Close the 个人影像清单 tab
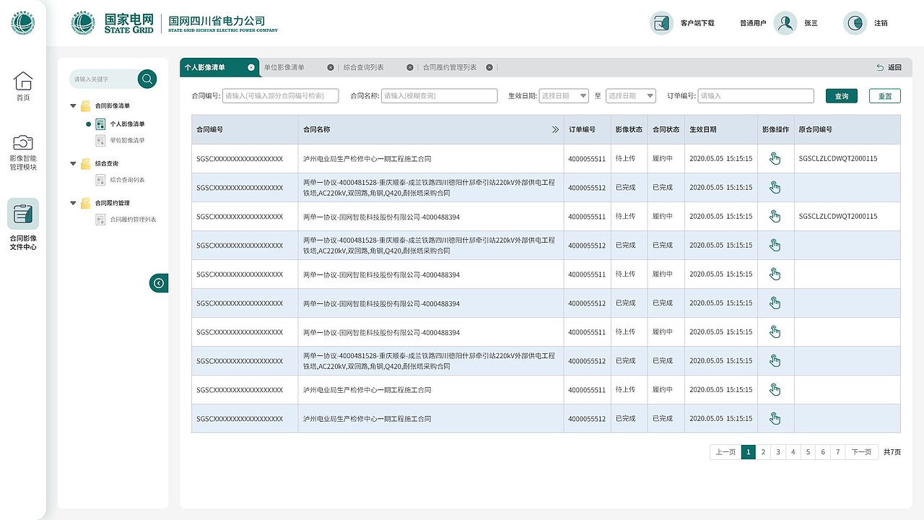 coord(251,67)
